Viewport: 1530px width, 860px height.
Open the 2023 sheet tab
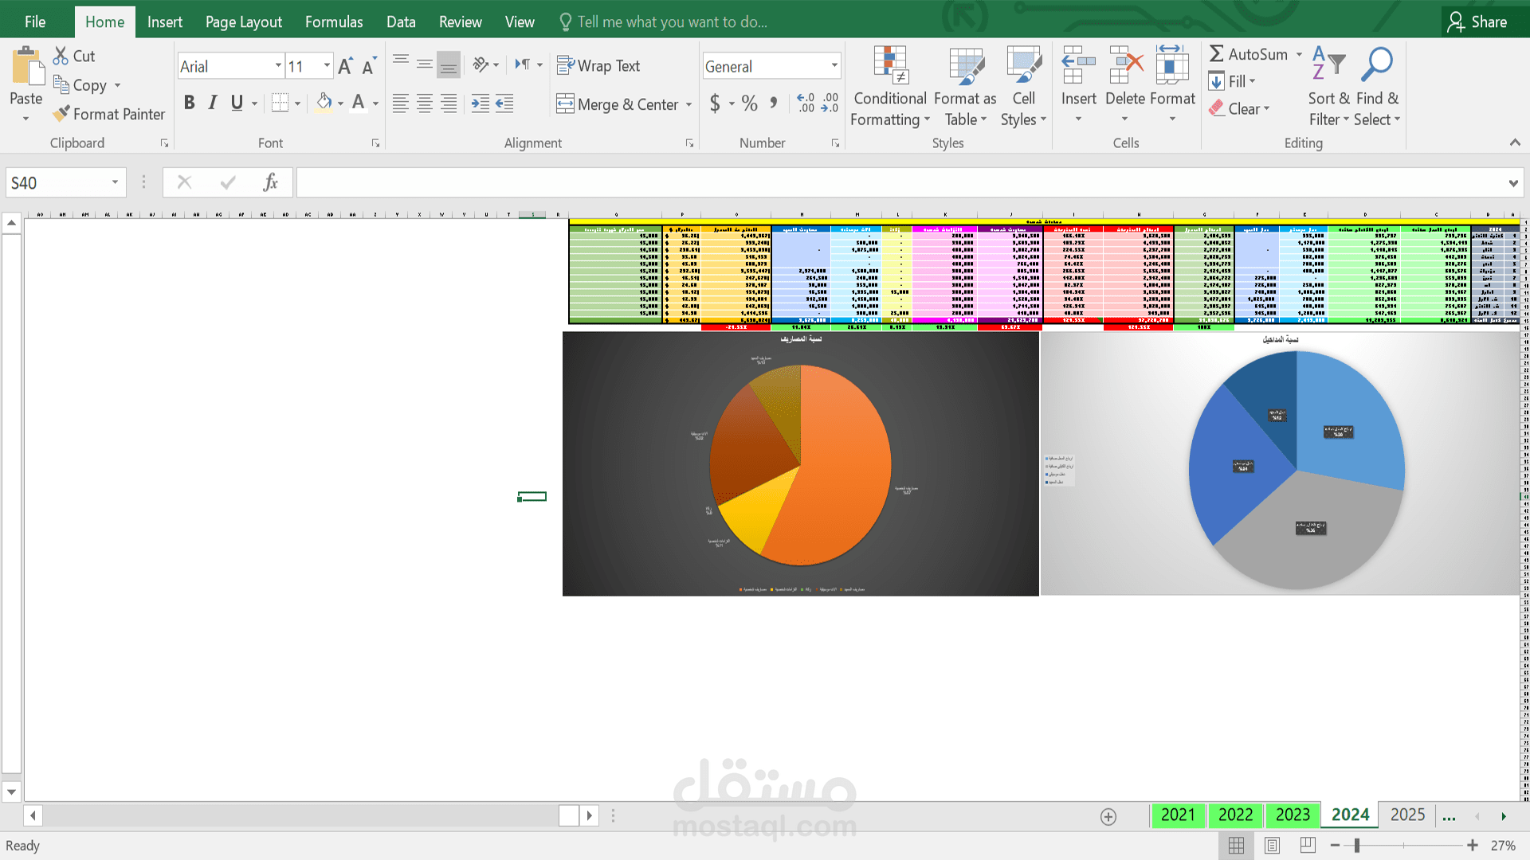pos(1293,815)
